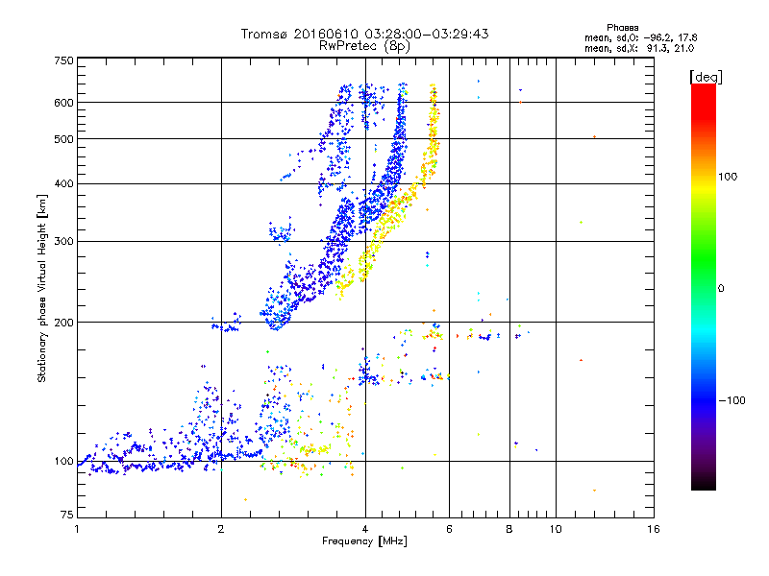
Task: Click the 'Stationary phase Virtual Height [km]' axis label
Action: (41, 288)
